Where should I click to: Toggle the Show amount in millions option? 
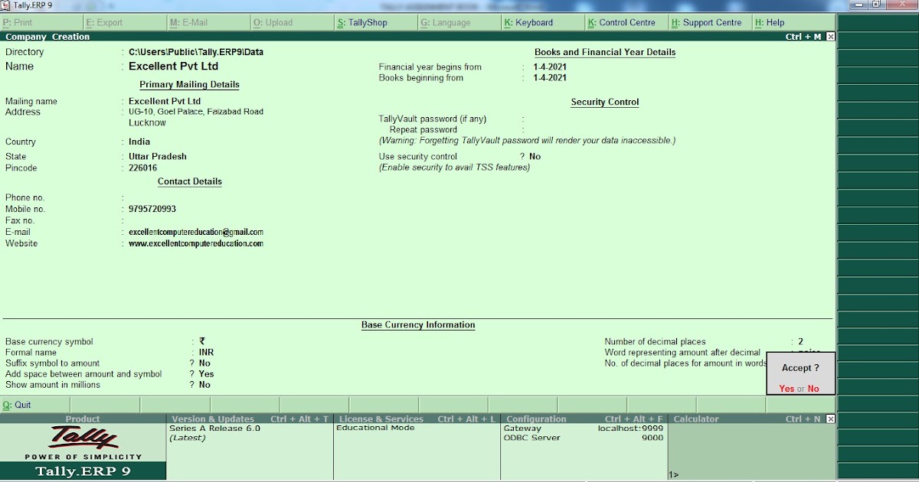pos(204,384)
